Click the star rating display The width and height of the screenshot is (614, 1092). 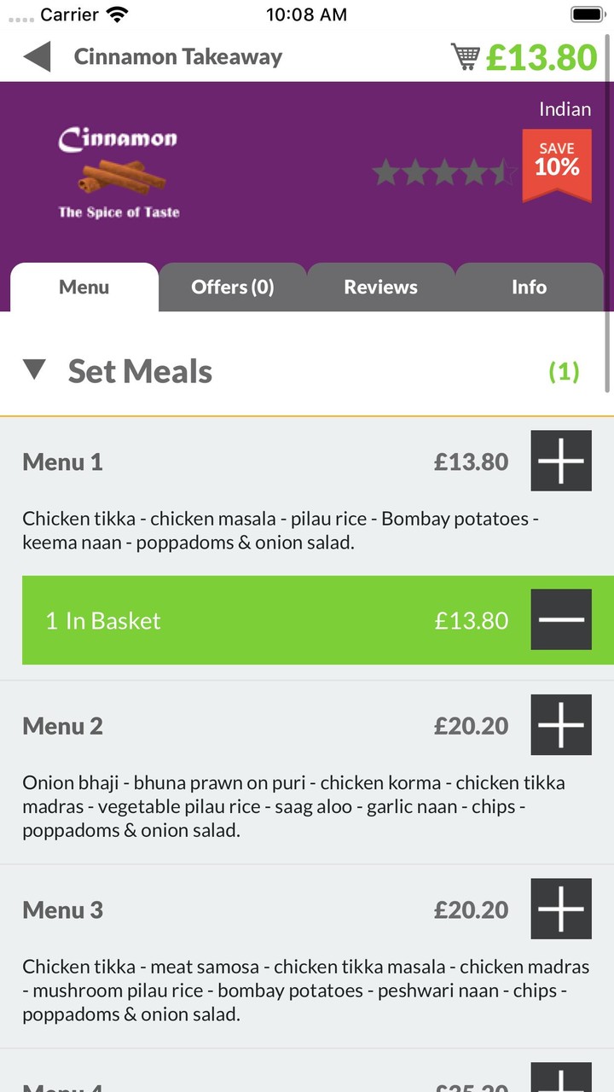click(x=444, y=172)
